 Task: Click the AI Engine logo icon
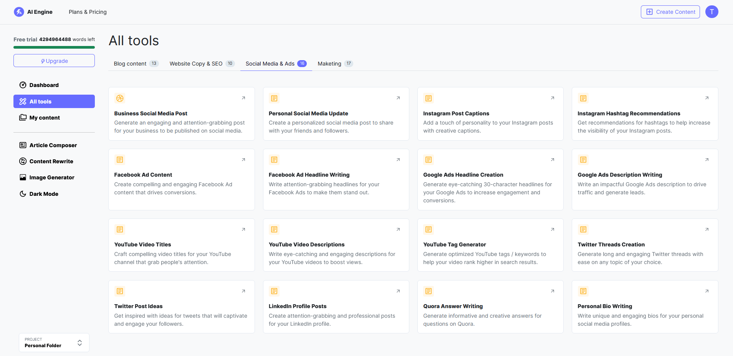pos(19,12)
